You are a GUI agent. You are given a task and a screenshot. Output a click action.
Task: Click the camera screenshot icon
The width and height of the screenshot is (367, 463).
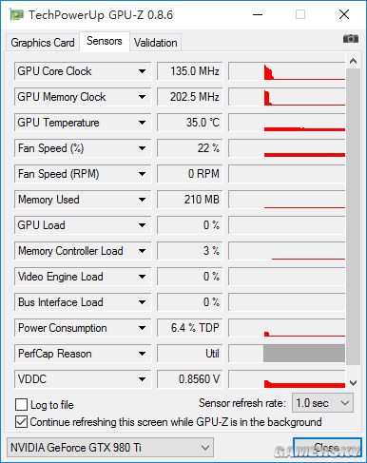click(x=351, y=39)
